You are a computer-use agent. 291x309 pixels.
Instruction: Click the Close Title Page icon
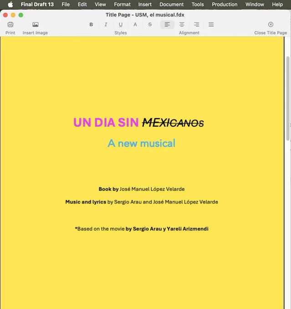(x=271, y=25)
